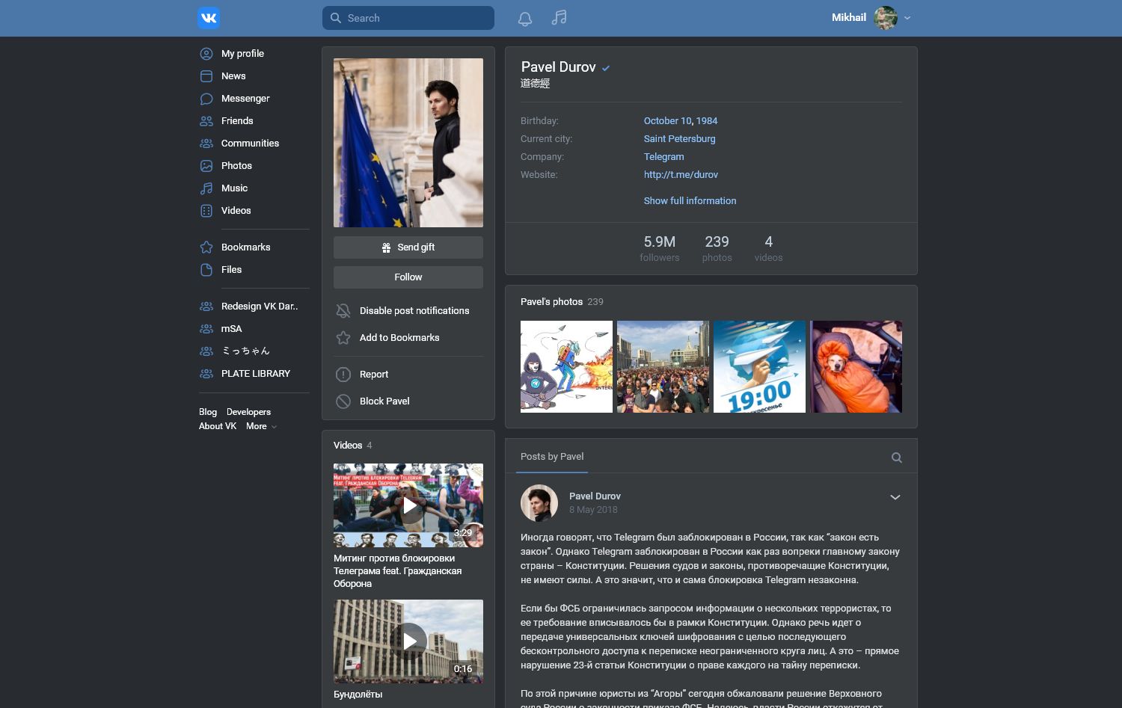Open the dog in orange blanket photo
The height and width of the screenshot is (708, 1122).
[x=856, y=367]
